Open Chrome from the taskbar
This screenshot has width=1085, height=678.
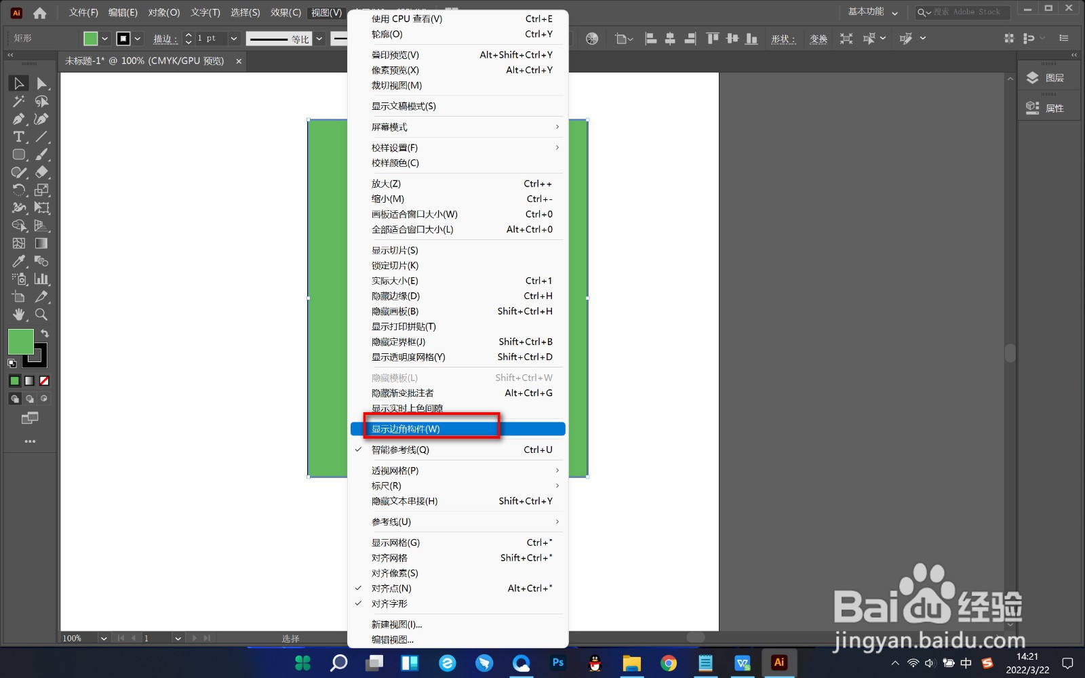669,662
